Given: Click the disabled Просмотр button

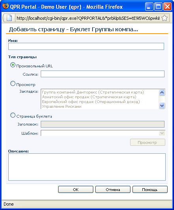Looking at the screenshot, I should coord(148,142).
